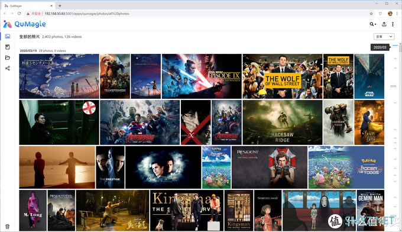
Task: Expand the view mode dropdown
Action: pyautogui.click(x=384, y=37)
